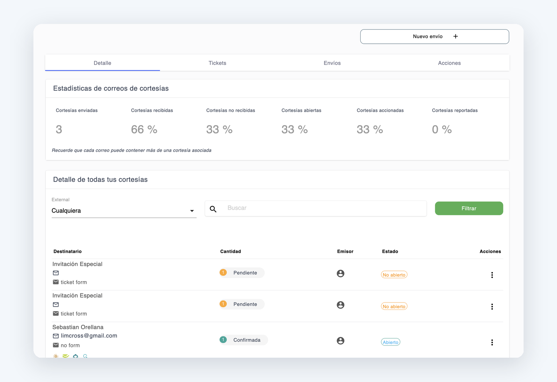Click filled envelope icon beside 'no form'
This screenshot has height=382, width=557.
point(56,345)
